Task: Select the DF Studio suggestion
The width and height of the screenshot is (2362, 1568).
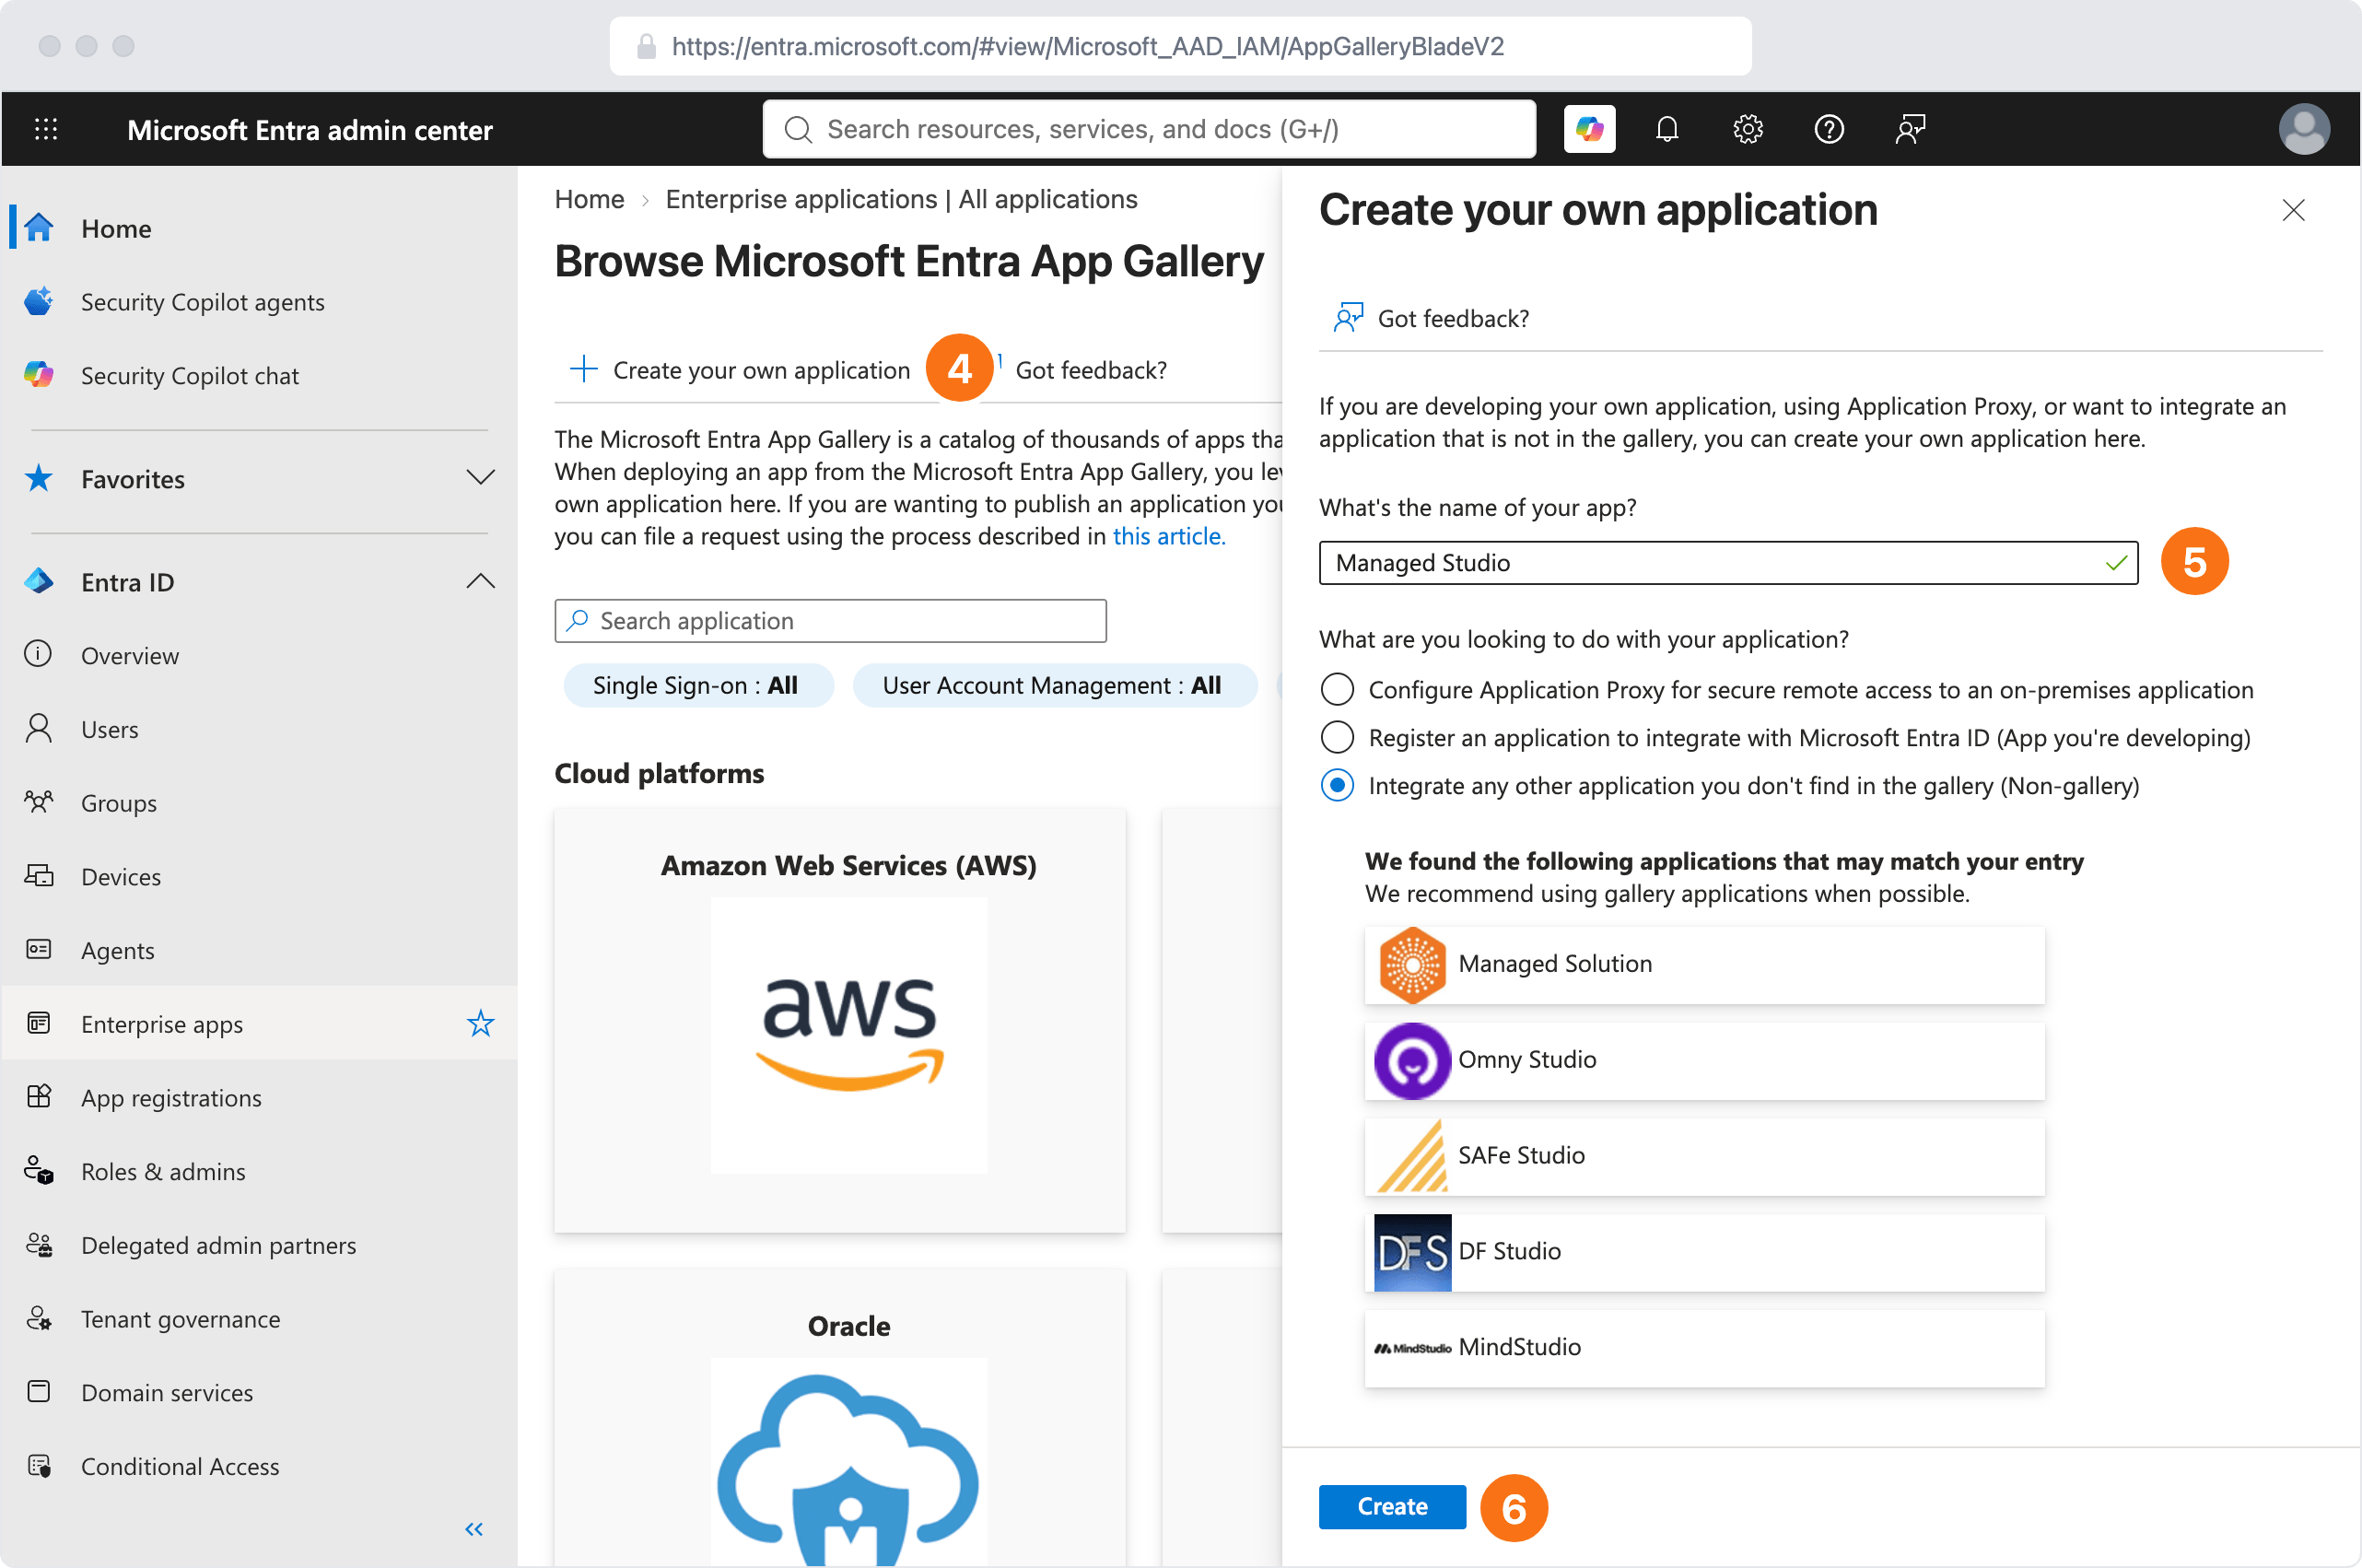Action: [x=1704, y=1251]
